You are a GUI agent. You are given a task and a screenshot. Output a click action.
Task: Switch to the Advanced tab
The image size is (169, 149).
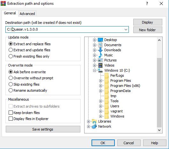pos(27,14)
